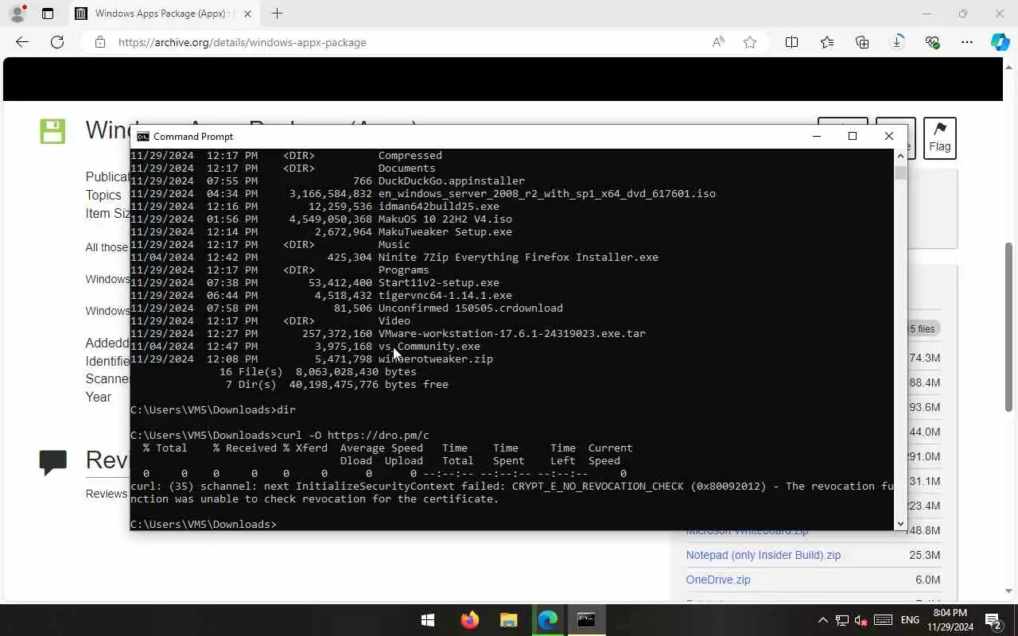Open a new browser tab
Viewport: 1018px width, 636px height.
277,14
